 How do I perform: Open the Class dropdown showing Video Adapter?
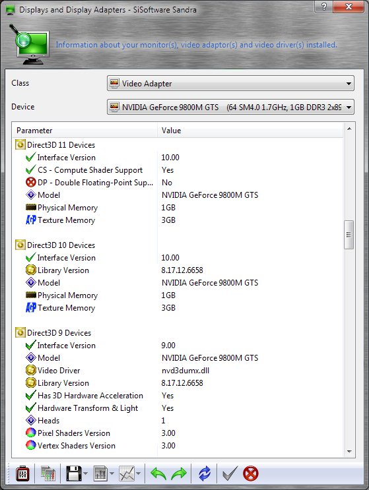230,84
